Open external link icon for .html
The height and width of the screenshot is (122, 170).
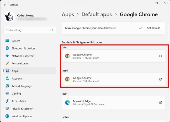pyautogui.click(x=161, y=79)
